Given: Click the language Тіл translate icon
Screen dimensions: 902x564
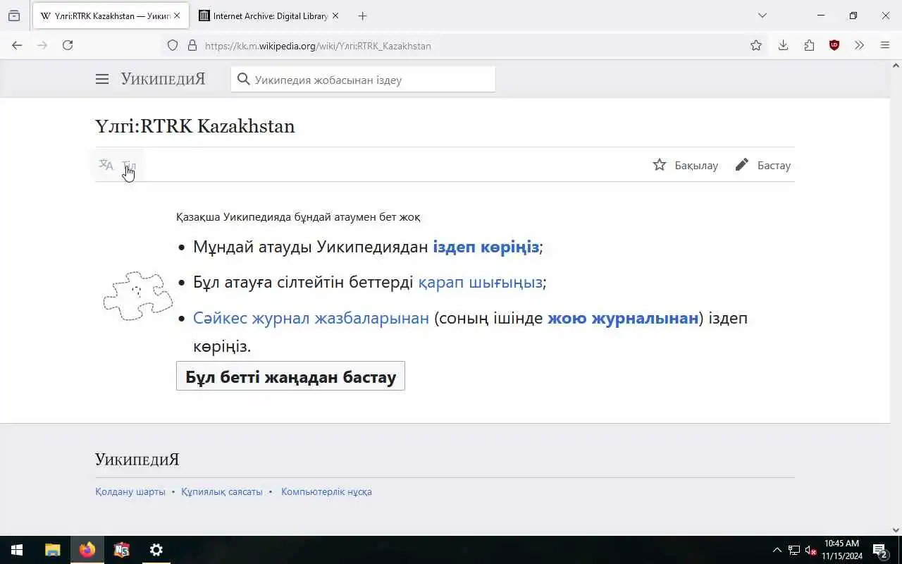Looking at the screenshot, I should click(117, 165).
